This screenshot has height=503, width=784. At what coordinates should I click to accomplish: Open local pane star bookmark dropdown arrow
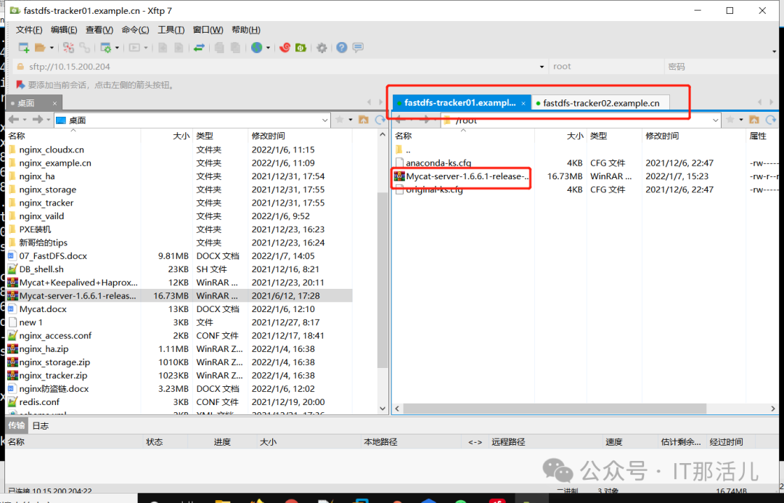pos(351,120)
